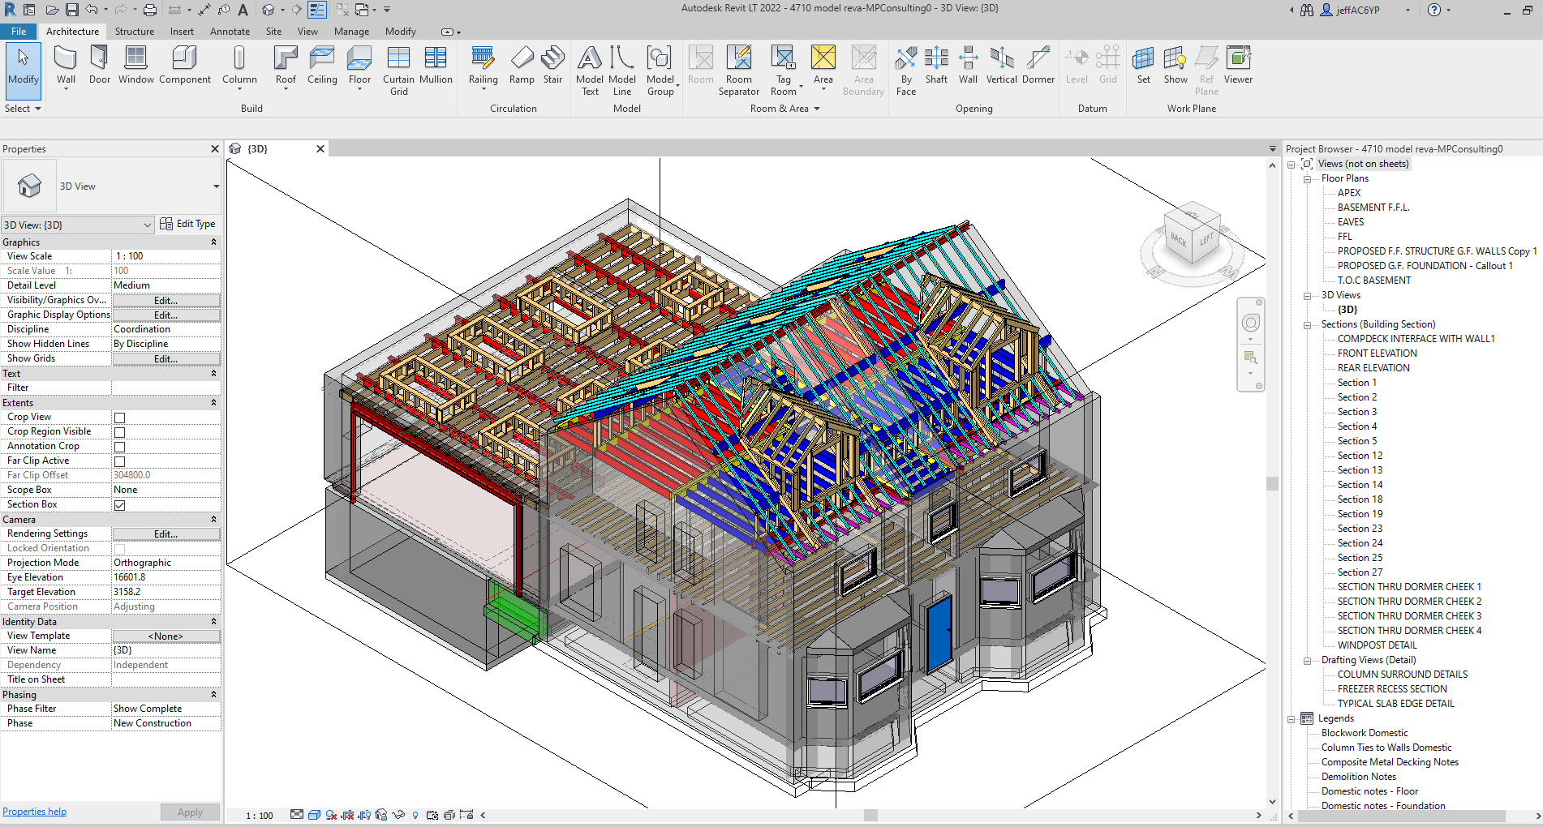Uncheck the Section Box checkbox
The width and height of the screenshot is (1543, 827).
click(x=120, y=505)
